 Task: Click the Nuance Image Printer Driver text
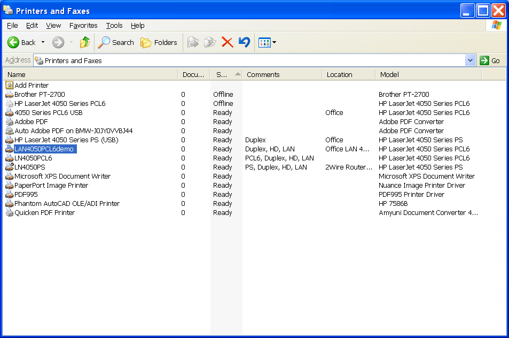click(422, 185)
